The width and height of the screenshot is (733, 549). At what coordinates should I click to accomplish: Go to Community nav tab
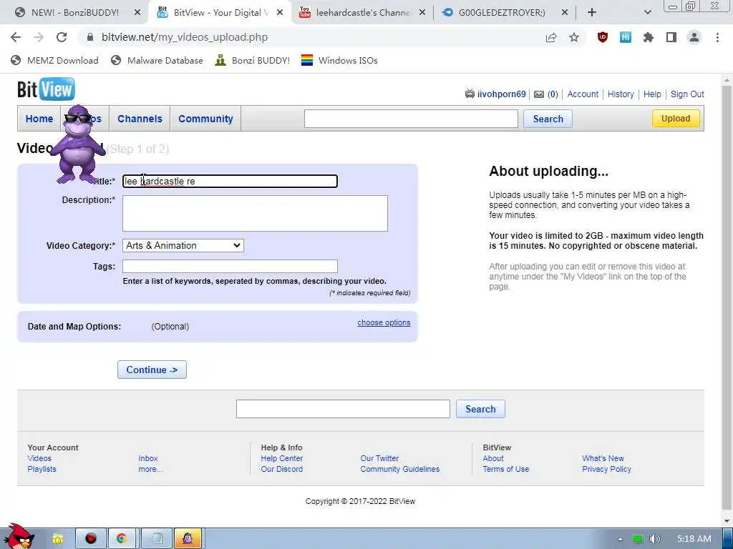(205, 119)
